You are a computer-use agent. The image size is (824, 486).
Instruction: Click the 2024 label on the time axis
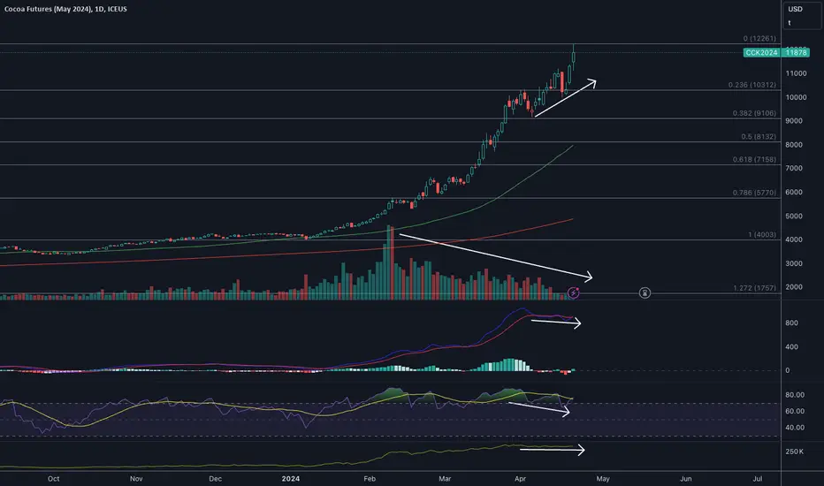pyautogui.click(x=291, y=479)
